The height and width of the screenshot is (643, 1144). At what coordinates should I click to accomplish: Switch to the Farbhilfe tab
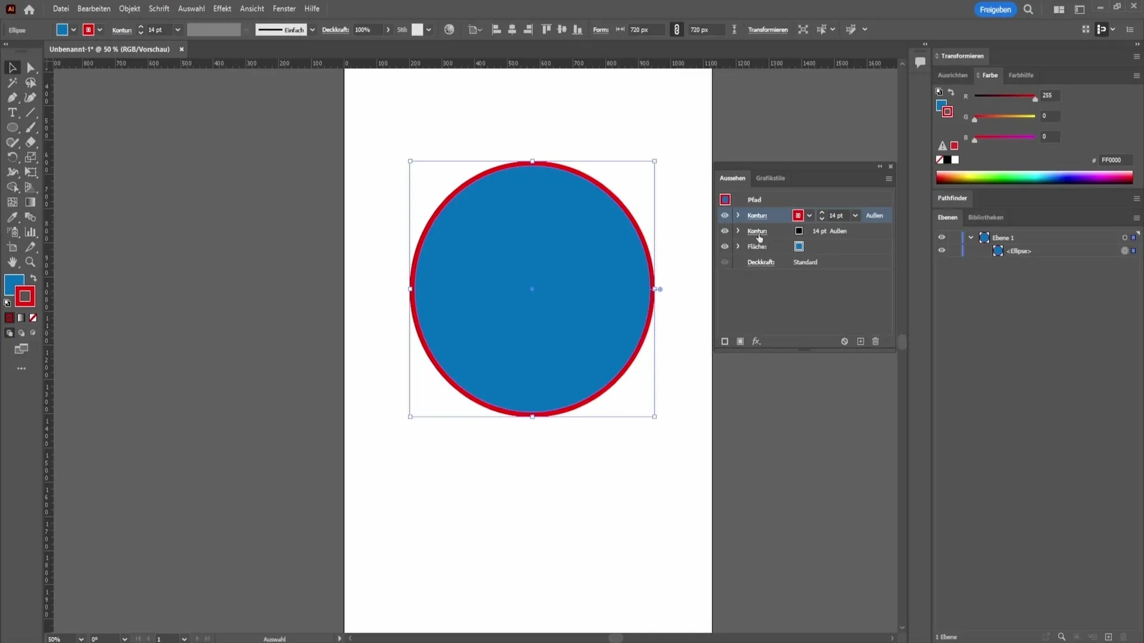tap(1021, 75)
